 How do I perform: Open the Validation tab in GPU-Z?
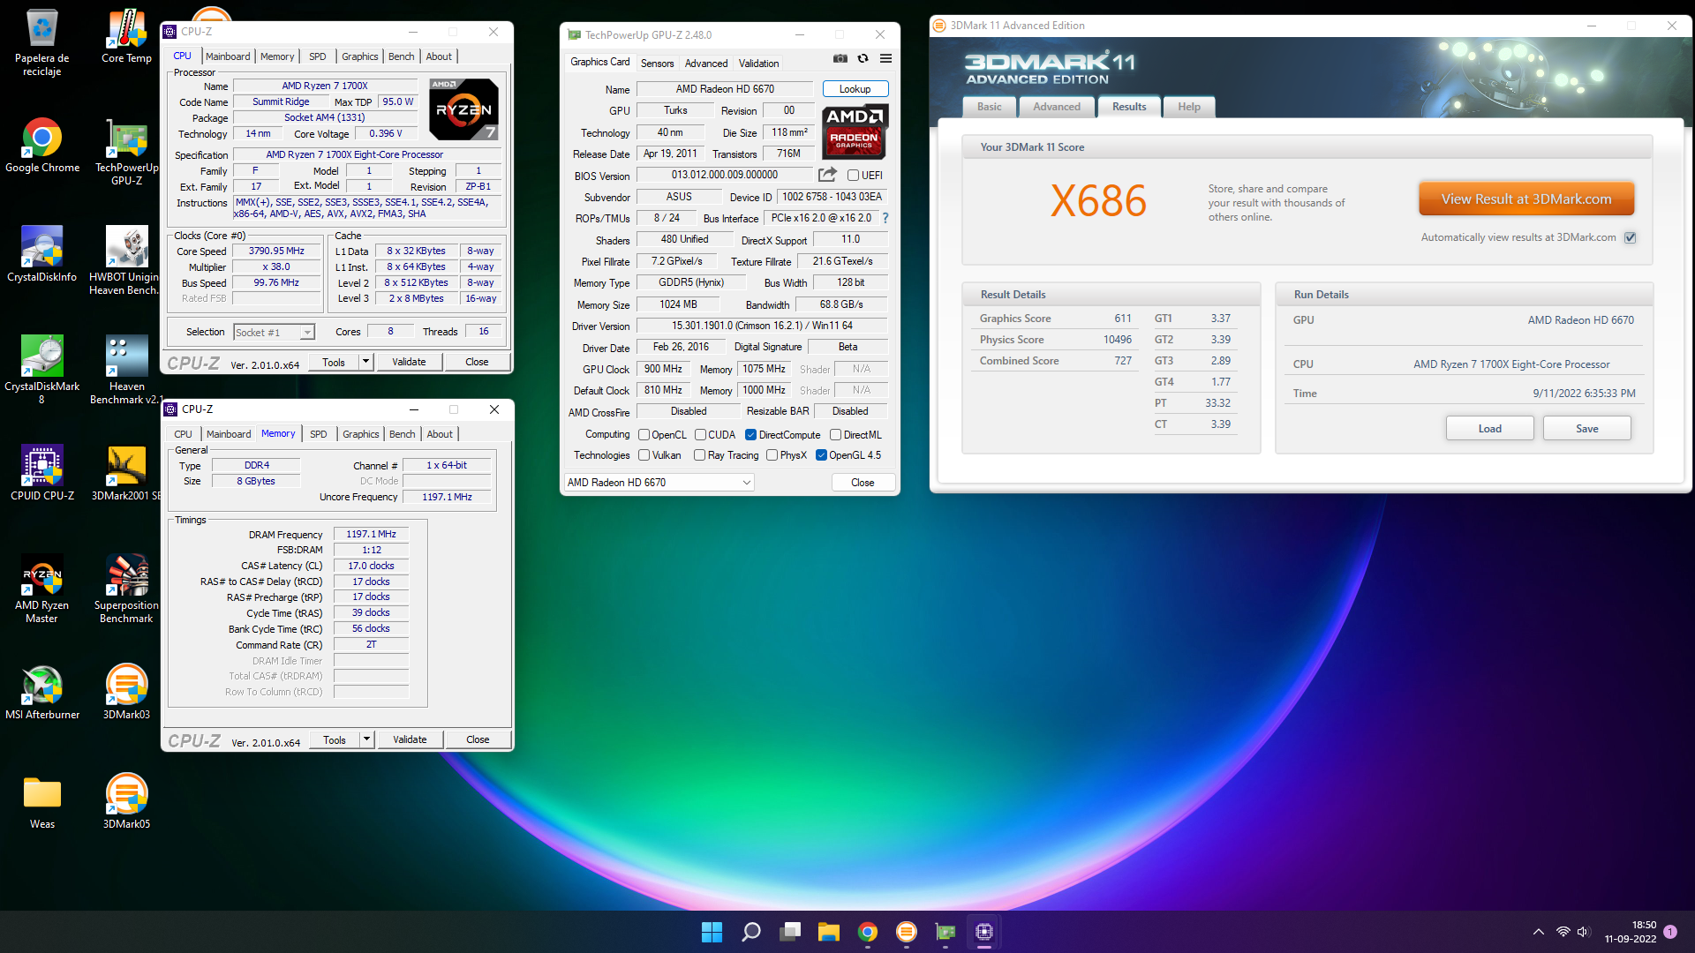pos(758,64)
